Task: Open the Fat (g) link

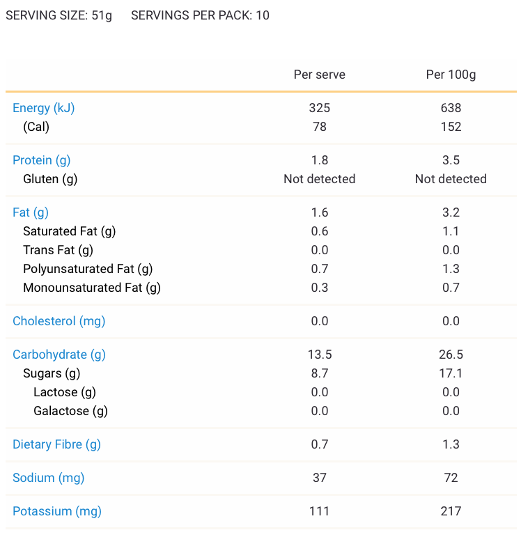Action: coord(31,212)
